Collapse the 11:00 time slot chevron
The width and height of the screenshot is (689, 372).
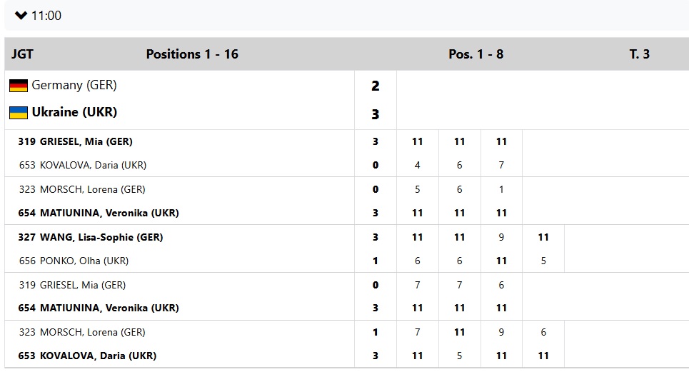(21, 15)
